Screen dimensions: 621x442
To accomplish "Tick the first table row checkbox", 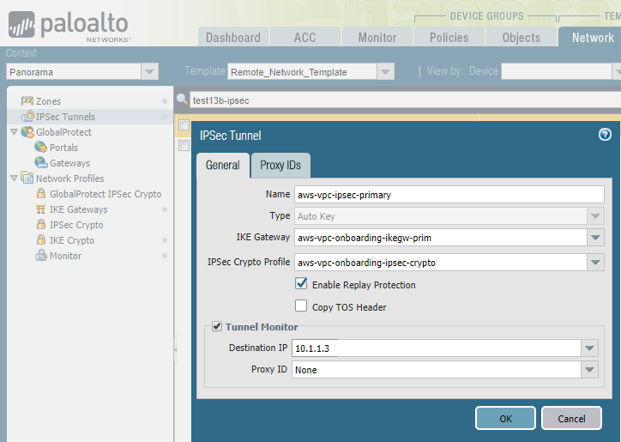I will tap(184, 124).
